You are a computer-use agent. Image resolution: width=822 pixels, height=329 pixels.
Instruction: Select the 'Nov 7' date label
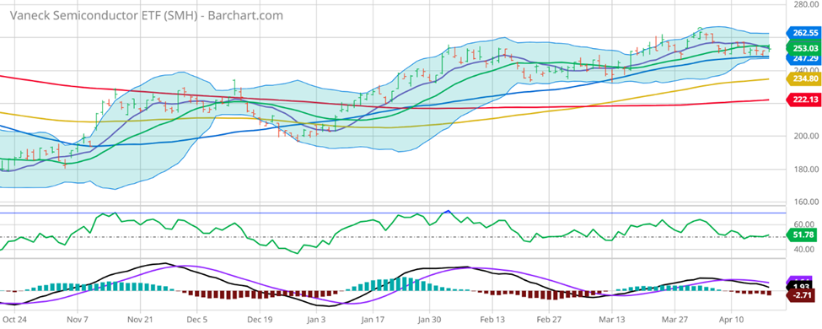click(77, 319)
